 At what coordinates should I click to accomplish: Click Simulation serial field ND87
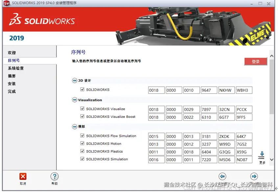pos(244,160)
